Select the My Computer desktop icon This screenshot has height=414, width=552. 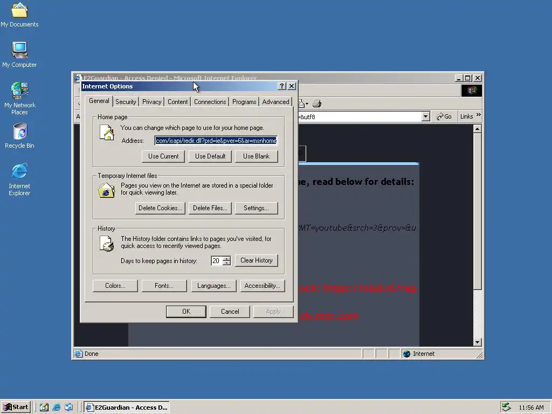click(x=19, y=54)
